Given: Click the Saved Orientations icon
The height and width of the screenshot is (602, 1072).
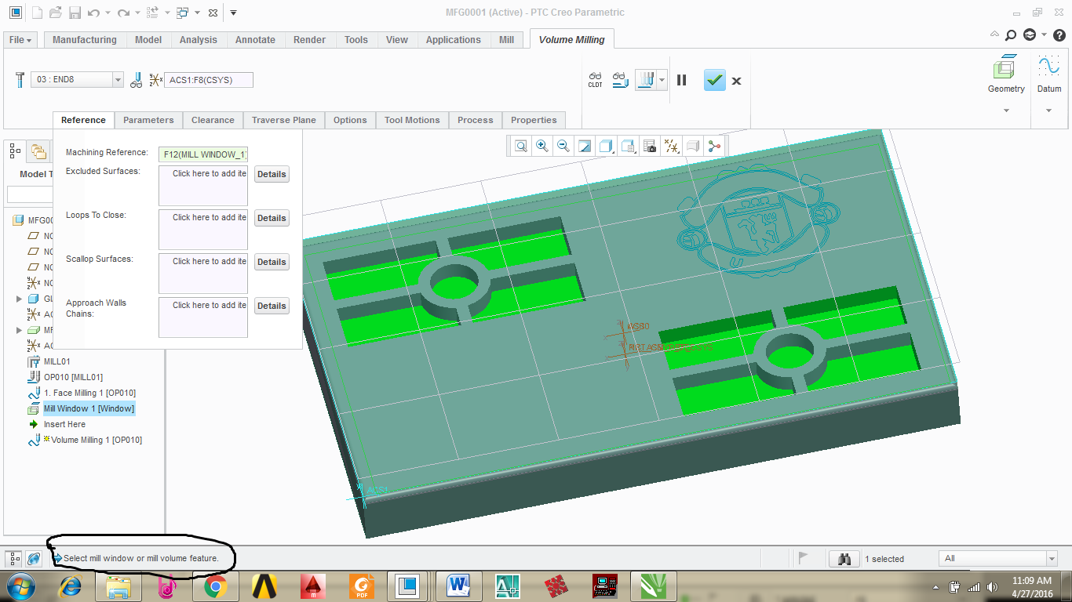Looking at the screenshot, I should 628,146.
